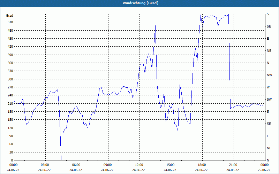Click the 390 degree axis label
Viewport: 279px width, 174px height.
coord(10,55)
